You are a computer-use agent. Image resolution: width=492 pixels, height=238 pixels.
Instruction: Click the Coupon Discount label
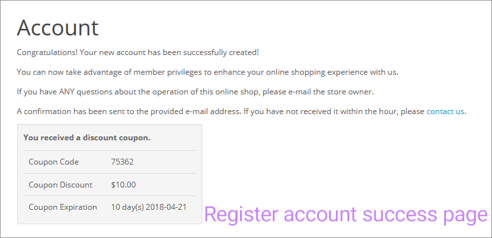(x=61, y=185)
